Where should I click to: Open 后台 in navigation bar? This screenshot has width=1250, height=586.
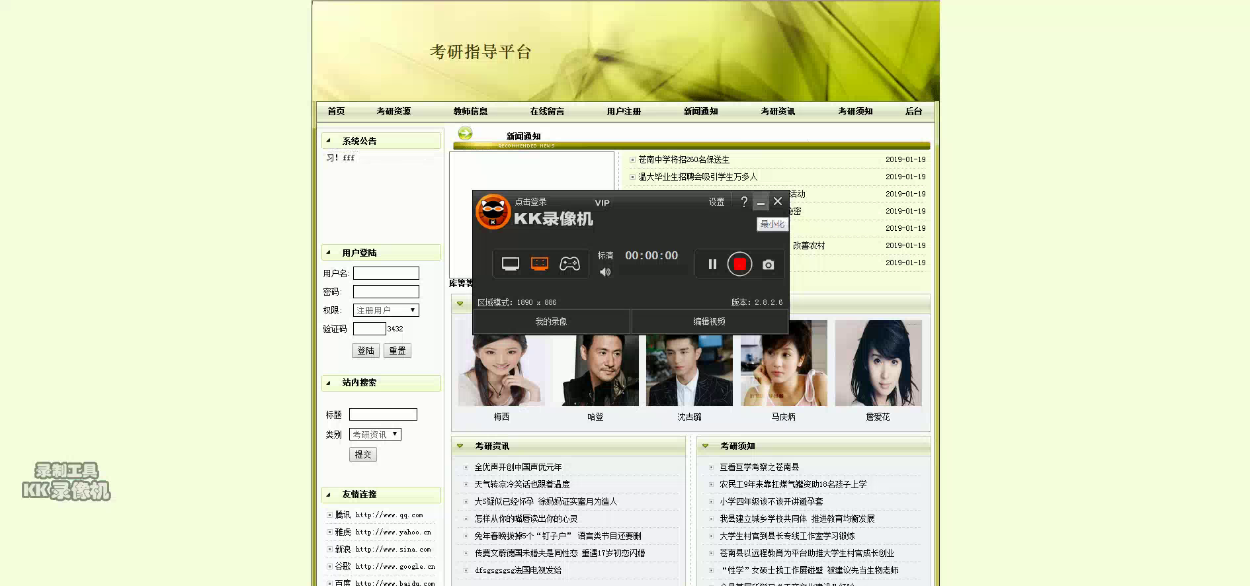tap(913, 111)
